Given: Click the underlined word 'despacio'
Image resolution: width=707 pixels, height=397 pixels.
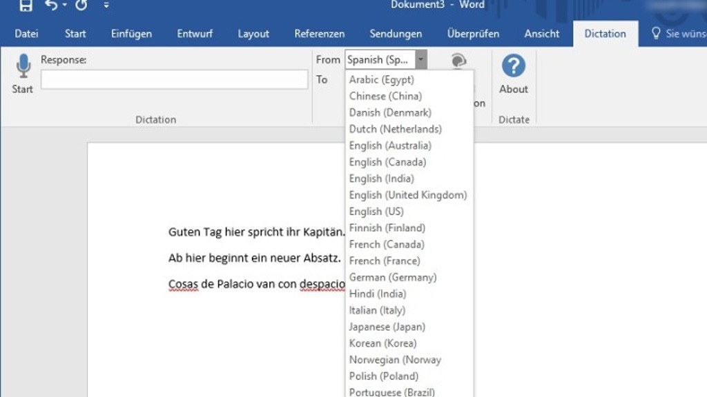Looking at the screenshot, I should (x=322, y=285).
